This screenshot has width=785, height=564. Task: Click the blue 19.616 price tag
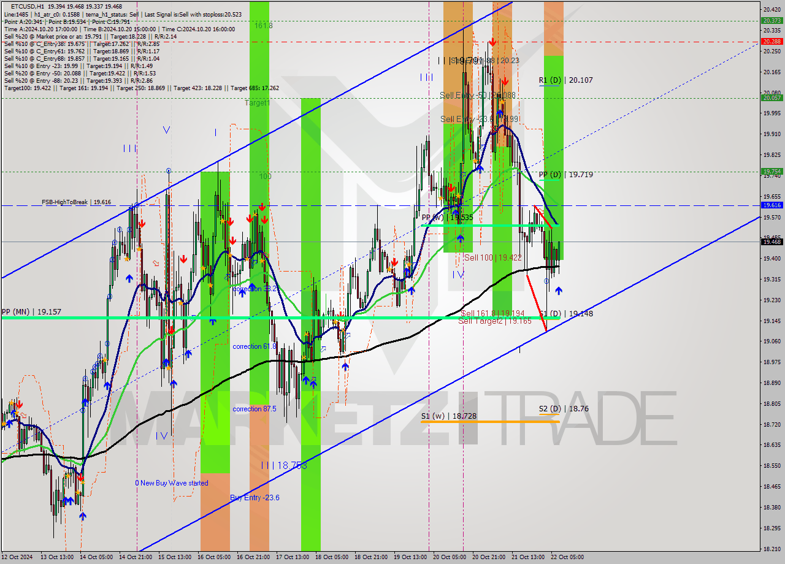(772, 205)
